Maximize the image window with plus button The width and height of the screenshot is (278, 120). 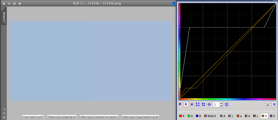point(20,3)
